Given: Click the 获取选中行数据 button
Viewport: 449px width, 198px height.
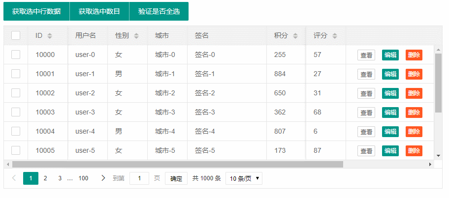Looking at the screenshot, I should (36, 11).
